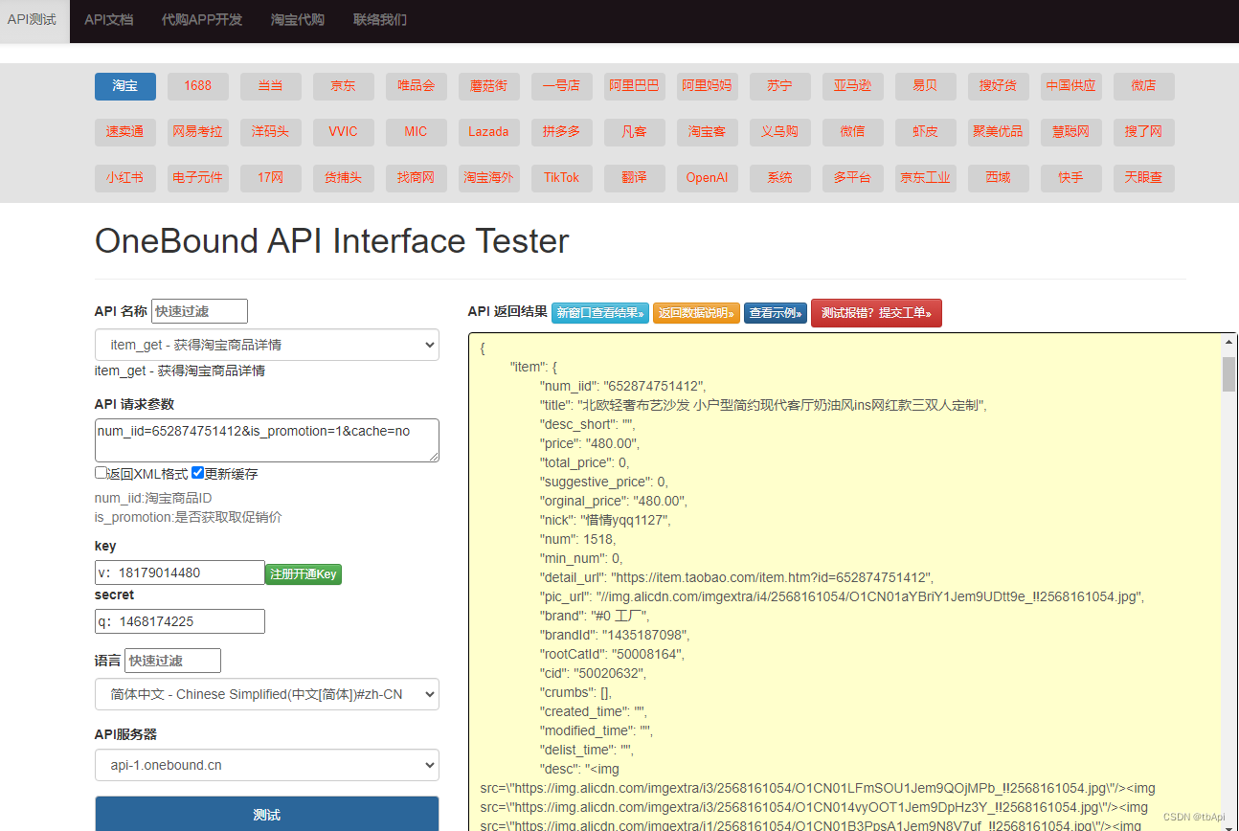Choose the 当当 platform

271,86
